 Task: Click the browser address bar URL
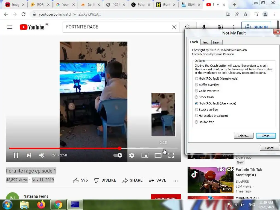tap(70, 14)
